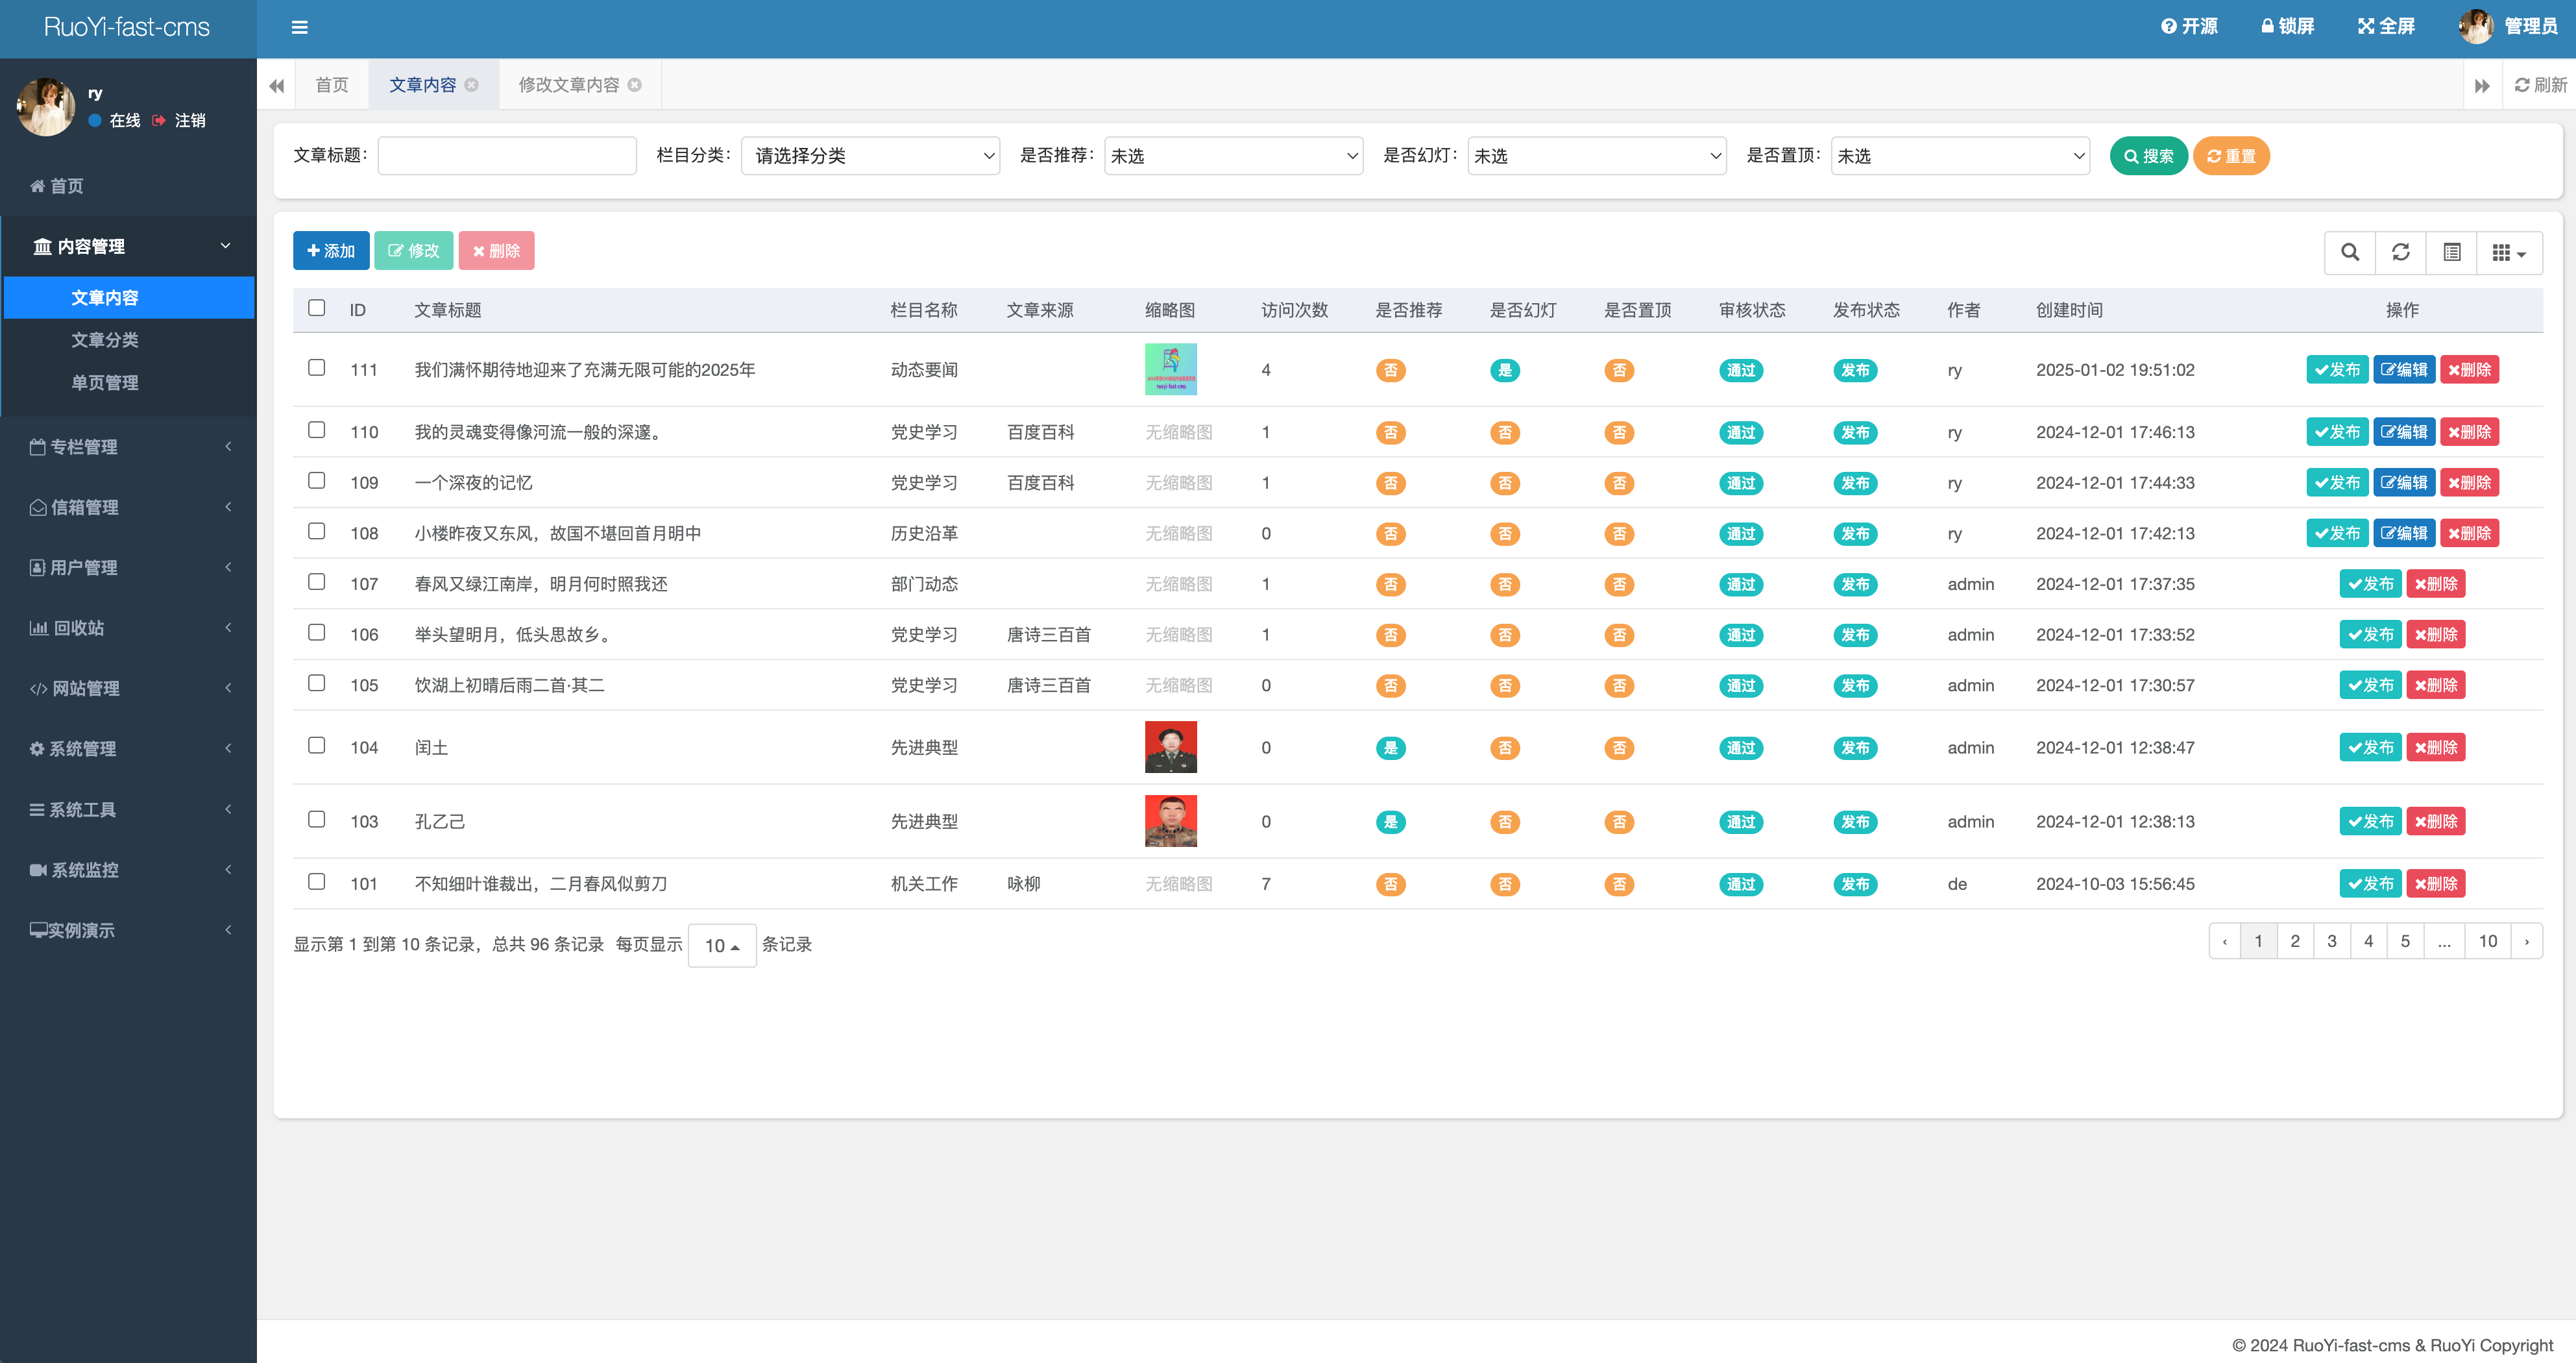Switch to the 首页 tab
2576x1363 pixels.
331,85
